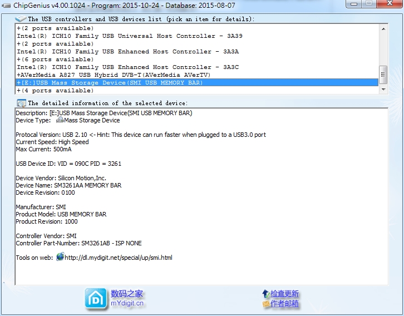Click the magnifier icon beside detailed information header

21,103
